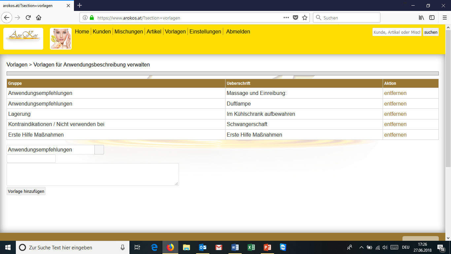Click the Ueberschrift column header
451x254 pixels.
pyautogui.click(x=304, y=83)
